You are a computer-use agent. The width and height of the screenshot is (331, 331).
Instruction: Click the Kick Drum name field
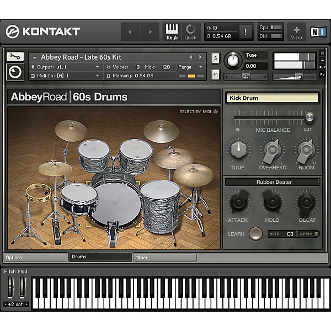pos(273,98)
